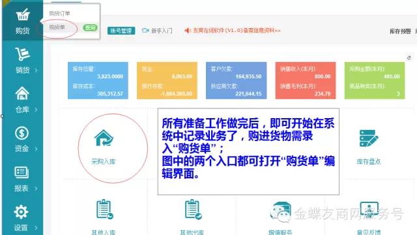Open the 其他入库 clipboard icon

[104, 209]
